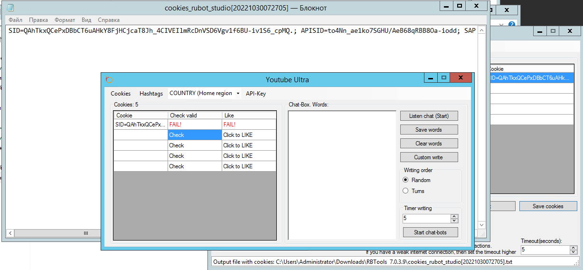The image size is (583, 270).
Task: Click the Custom write button
Action: (429, 157)
